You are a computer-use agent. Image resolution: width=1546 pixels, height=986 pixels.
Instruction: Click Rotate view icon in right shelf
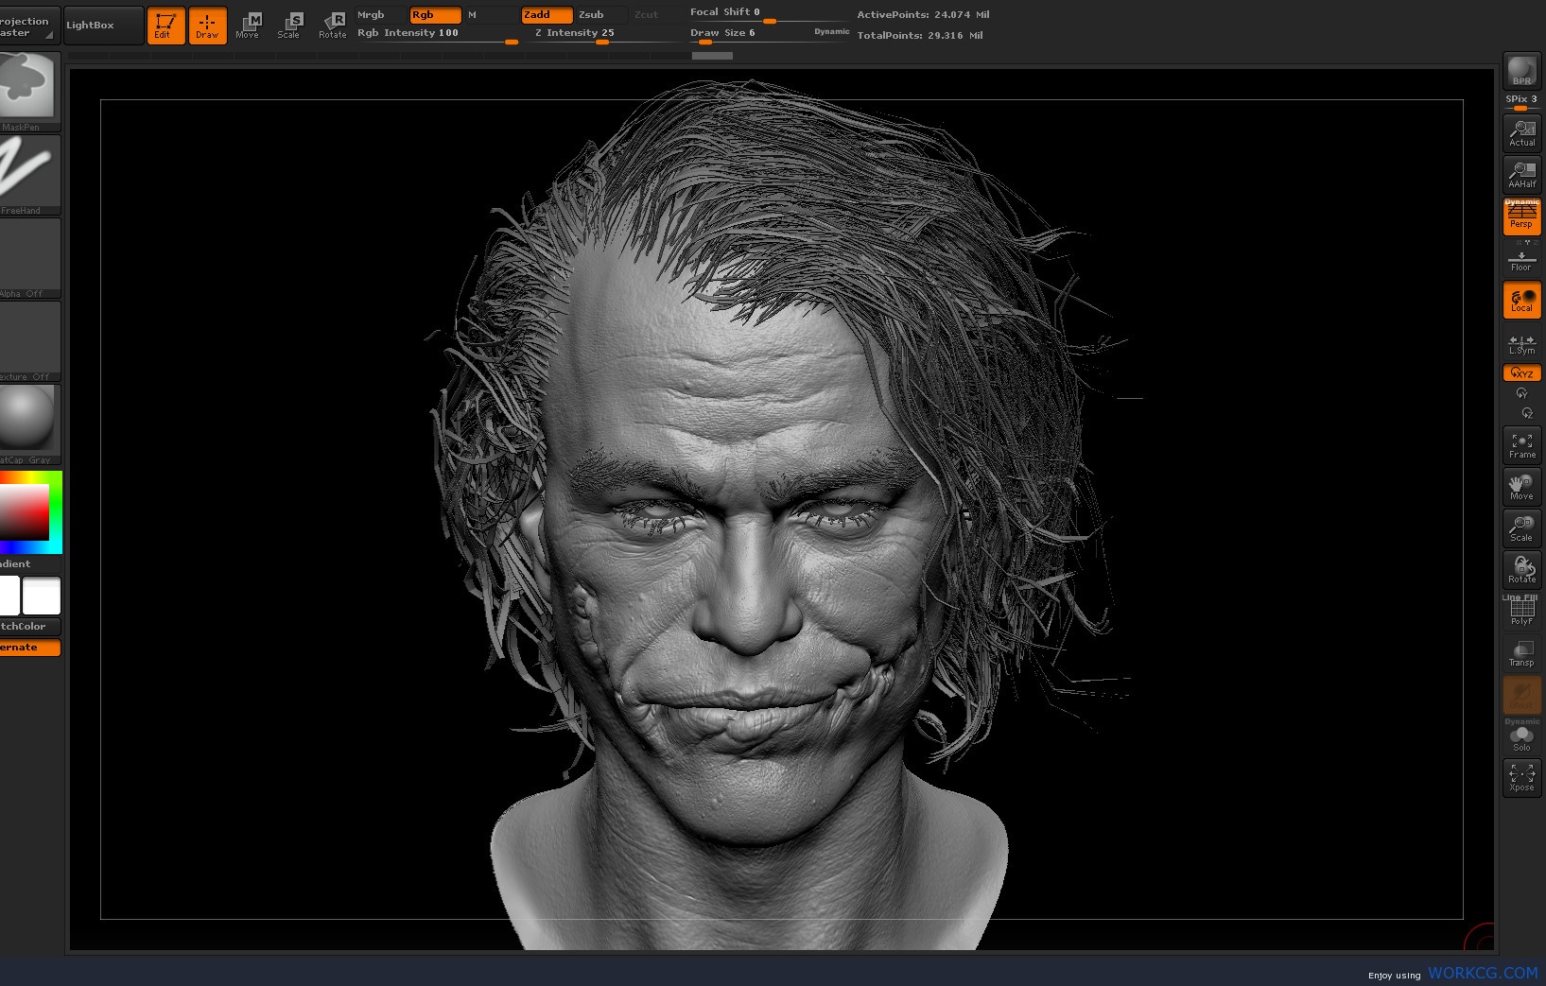1521,570
